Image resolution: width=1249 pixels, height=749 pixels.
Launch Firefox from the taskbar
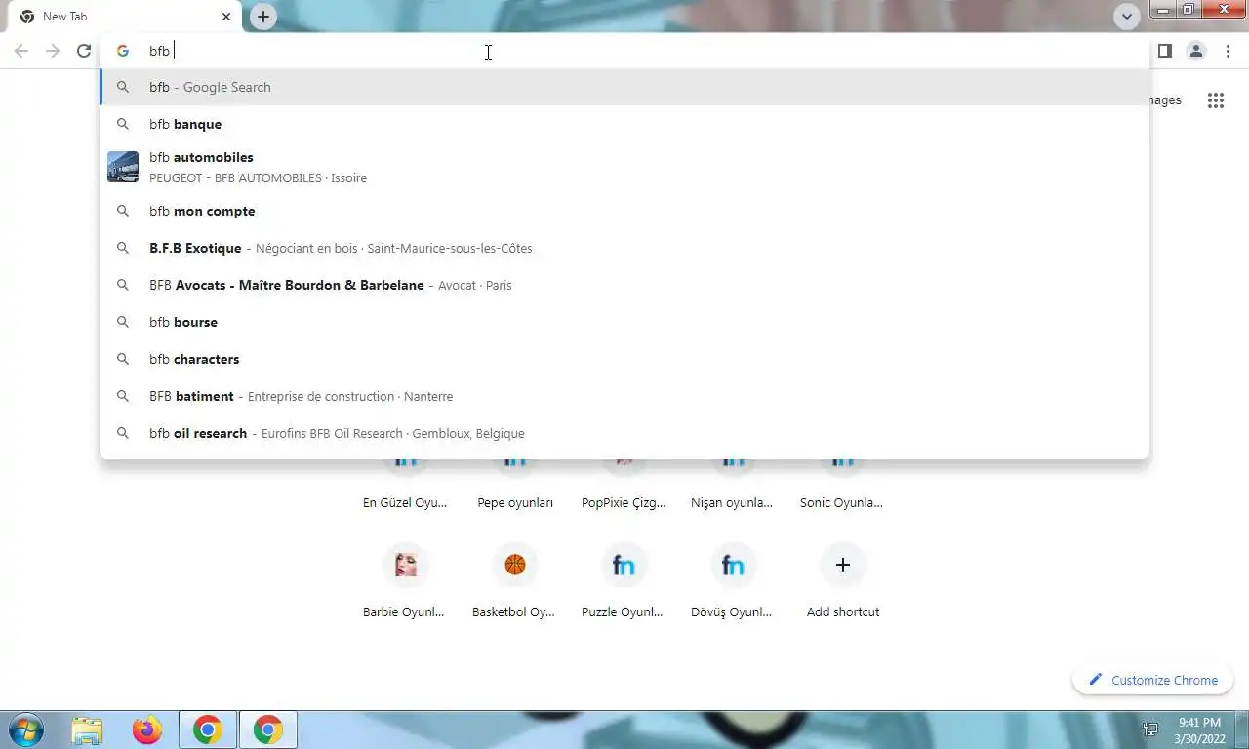coord(147,729)
